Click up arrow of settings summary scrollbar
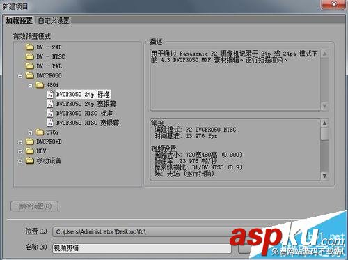Screen dimensions: 348x260 pos(324,123)
